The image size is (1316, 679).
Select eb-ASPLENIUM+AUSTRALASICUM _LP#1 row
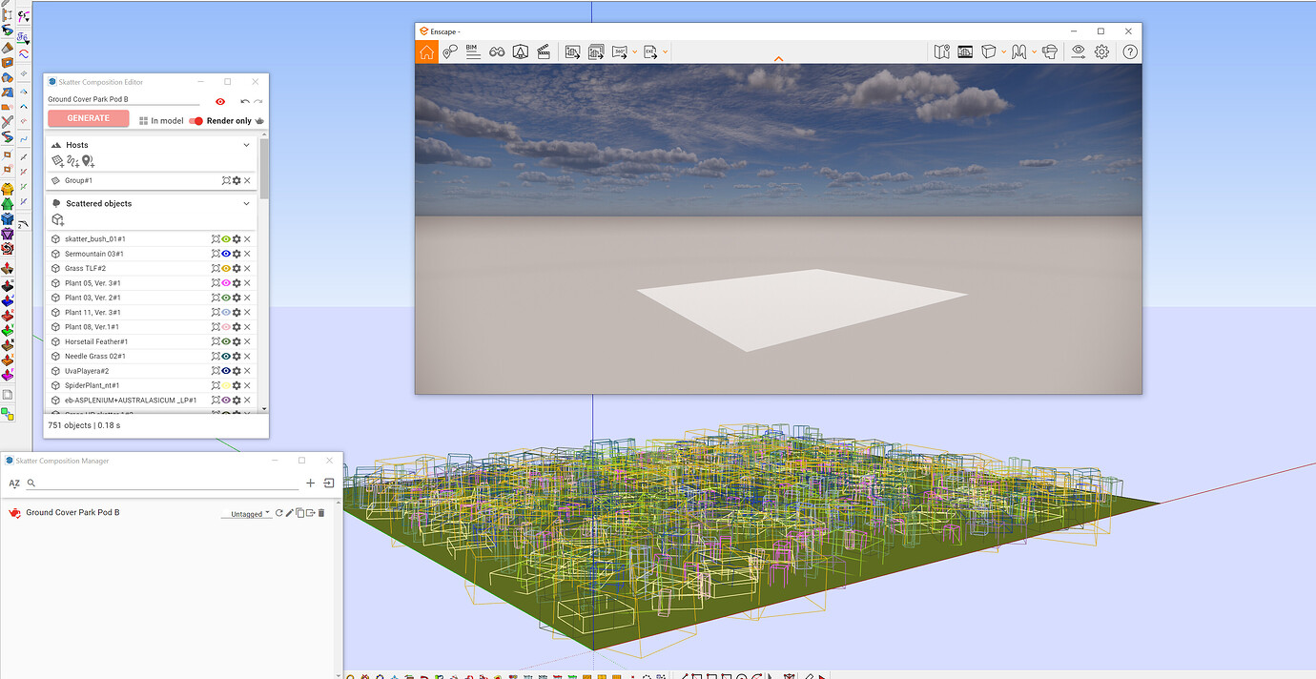[x=152, y=400]
